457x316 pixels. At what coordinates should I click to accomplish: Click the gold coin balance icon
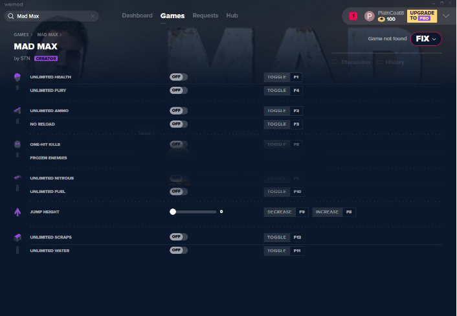381,19
